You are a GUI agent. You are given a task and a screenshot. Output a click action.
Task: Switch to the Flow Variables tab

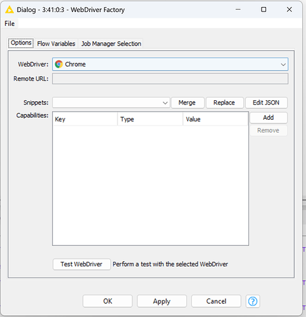tap(56, 44)
